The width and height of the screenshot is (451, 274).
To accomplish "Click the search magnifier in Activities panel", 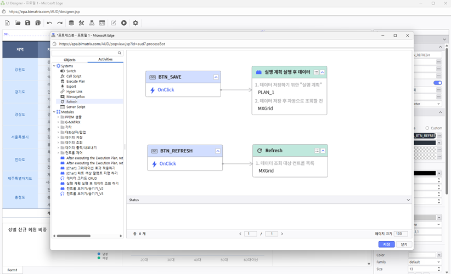I will point(120,53).
